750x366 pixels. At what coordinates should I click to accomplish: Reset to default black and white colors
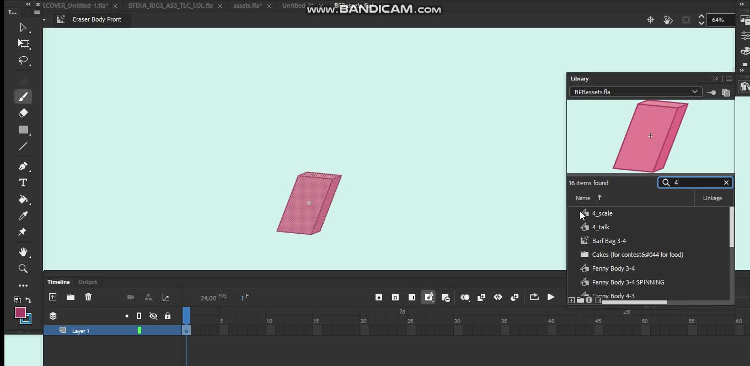(x=17, y=300)
